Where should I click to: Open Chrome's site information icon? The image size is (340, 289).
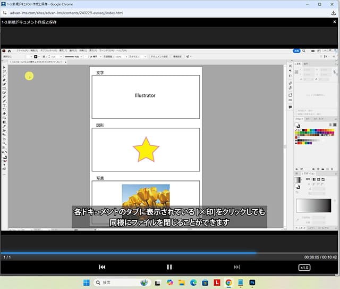[5, 12]
